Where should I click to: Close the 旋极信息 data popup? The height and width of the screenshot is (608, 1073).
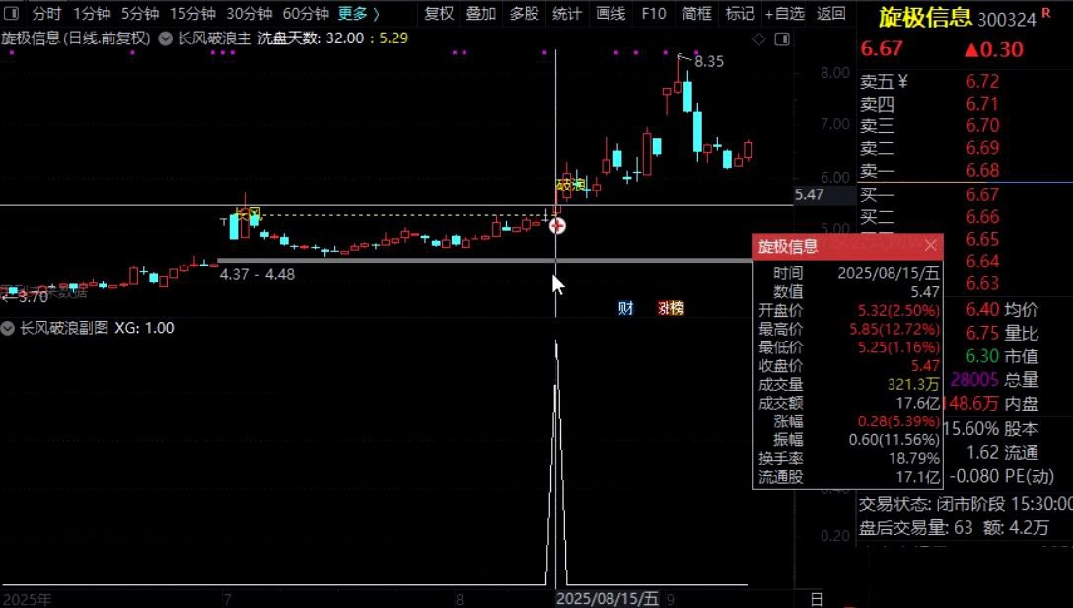[931, 245]
